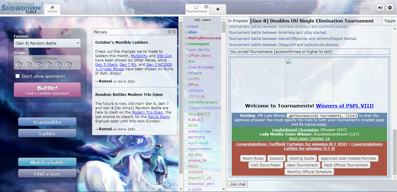Select user 1MechRevengers in user list
Image resolution: width=397 pixels, height=192 pixels.
[202, 102]
